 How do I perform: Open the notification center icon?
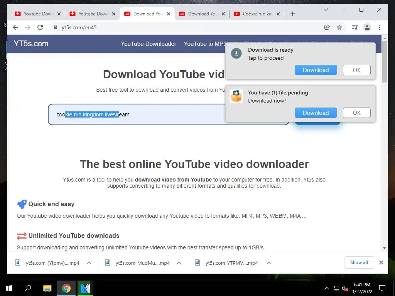pos(382,288)
